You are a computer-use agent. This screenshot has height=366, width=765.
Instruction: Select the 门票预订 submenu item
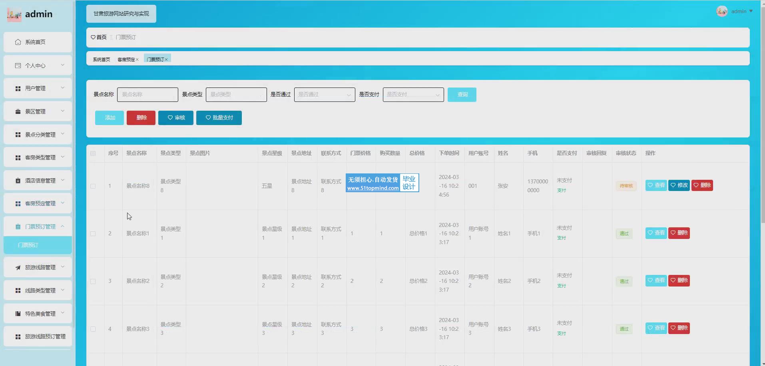(x=38, y=245)
